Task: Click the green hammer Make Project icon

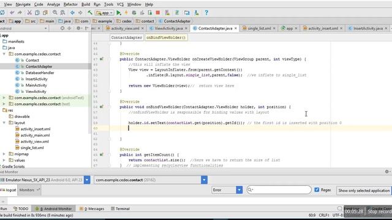Action: click(x=90, y=13)
